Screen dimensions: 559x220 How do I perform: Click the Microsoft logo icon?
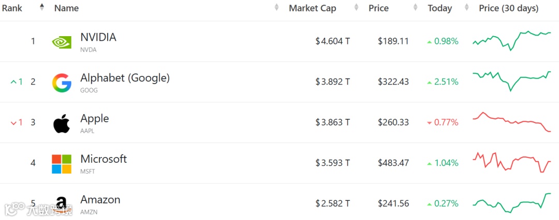(62, 164)
